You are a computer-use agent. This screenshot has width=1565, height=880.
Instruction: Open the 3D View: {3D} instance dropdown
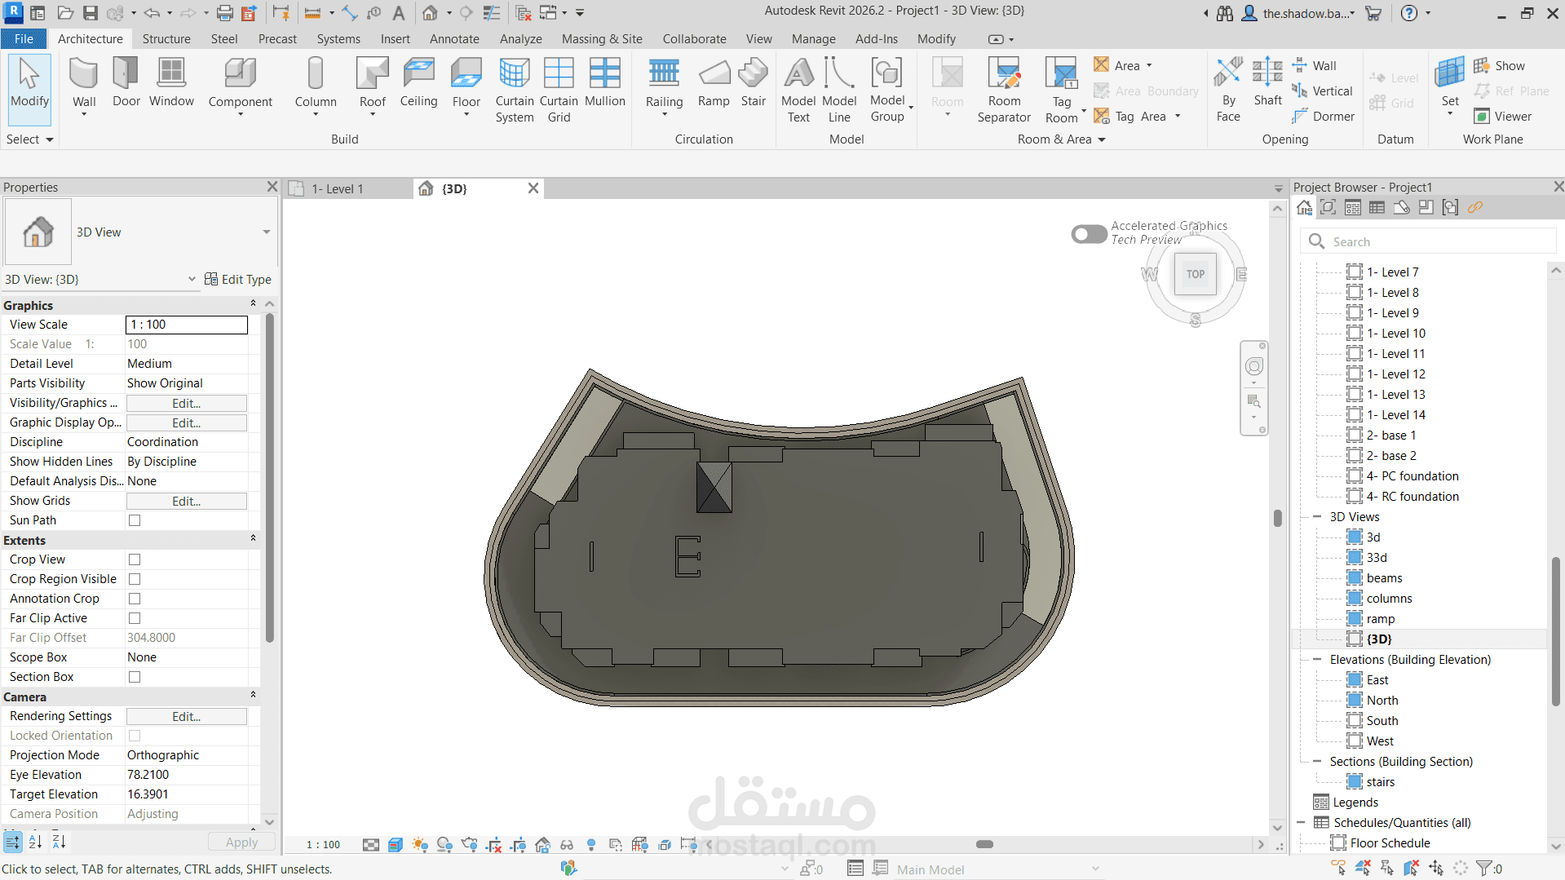tap(192, 279)
